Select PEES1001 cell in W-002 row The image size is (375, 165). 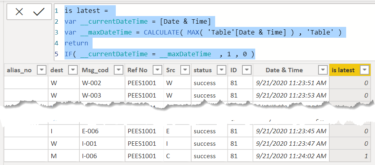[144, 83]
